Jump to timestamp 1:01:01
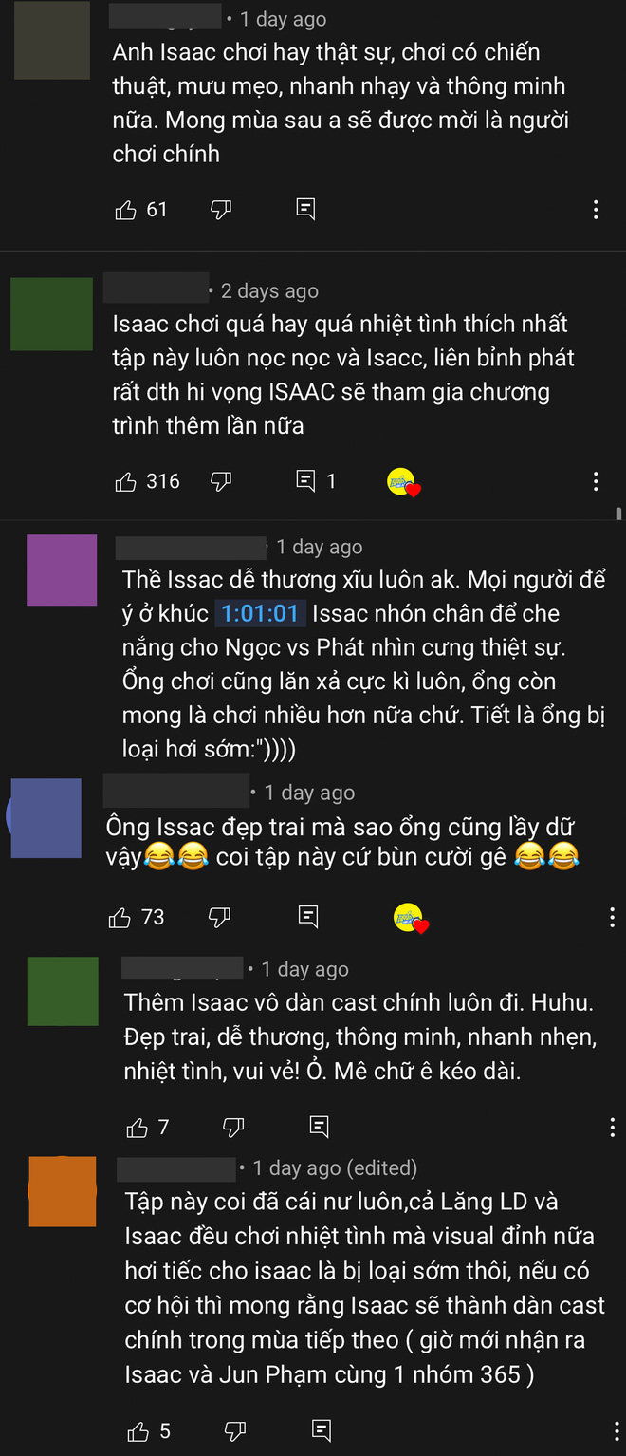Viewport: 626px width, 1456px height. (x=259, y=614)
